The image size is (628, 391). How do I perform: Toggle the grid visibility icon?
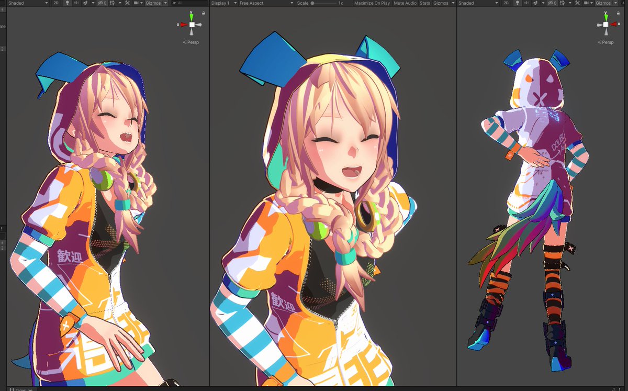click(x=113, y=3)
